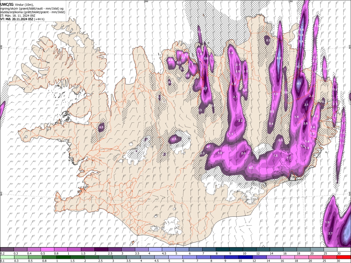This screenshot has width=351, height=263.
Task: Click the 0.2 swatch in the upper purple legend row
Action: (7, 249)
